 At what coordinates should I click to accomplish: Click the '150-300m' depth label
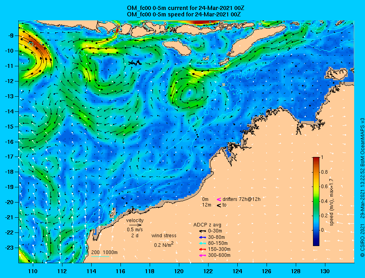point(219,249)
